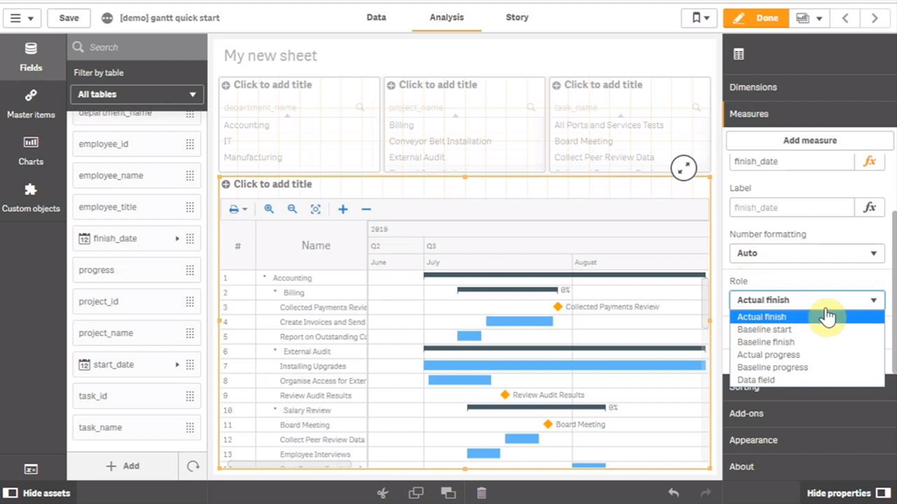Click the cut scissors icon at the bottom toolbar
The height and width of the screenshot is (504, 897).
coord(382,492)
